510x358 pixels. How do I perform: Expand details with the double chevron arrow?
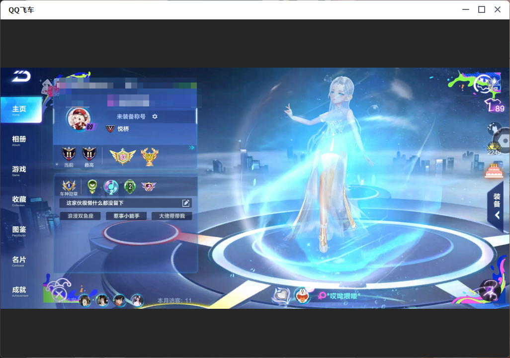click(191, 148)
